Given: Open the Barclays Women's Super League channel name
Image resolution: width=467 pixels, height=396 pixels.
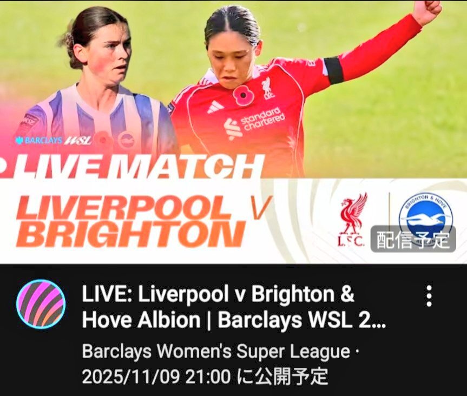Looking at the screenshot, I should tap(215, 352).
